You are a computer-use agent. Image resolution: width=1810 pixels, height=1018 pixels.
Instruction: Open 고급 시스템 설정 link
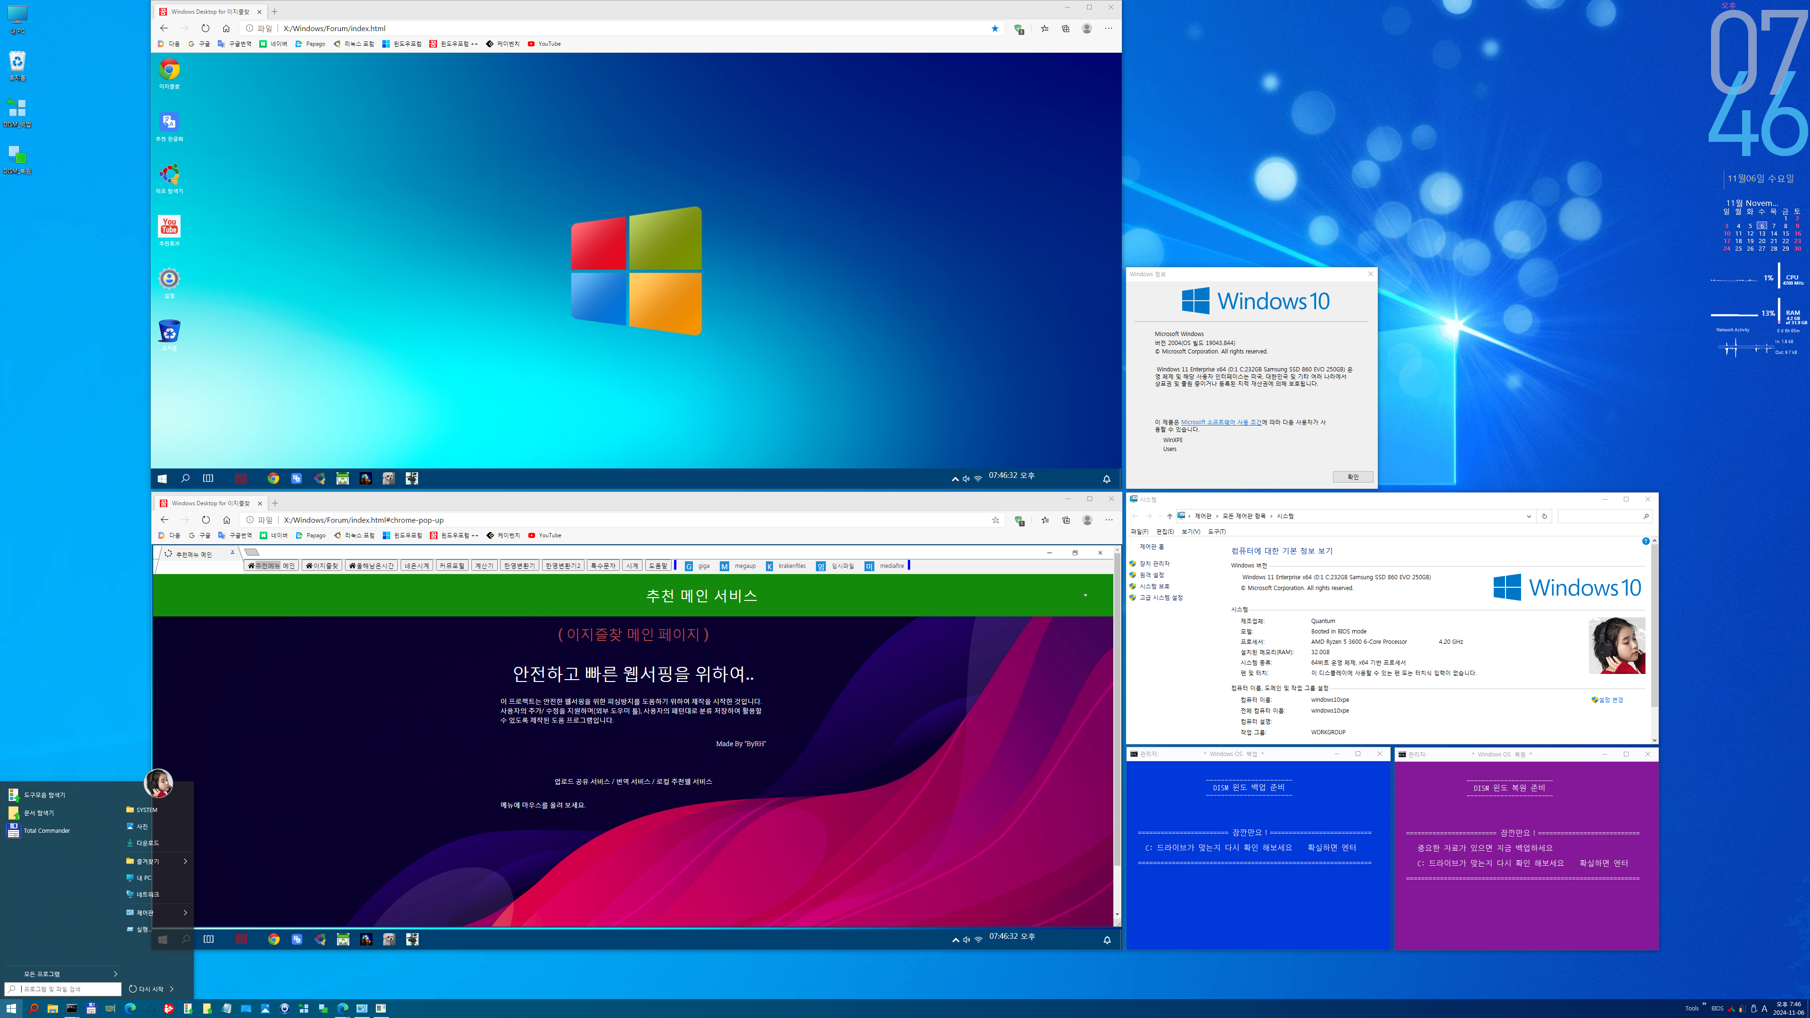[x=1161, y=598]
